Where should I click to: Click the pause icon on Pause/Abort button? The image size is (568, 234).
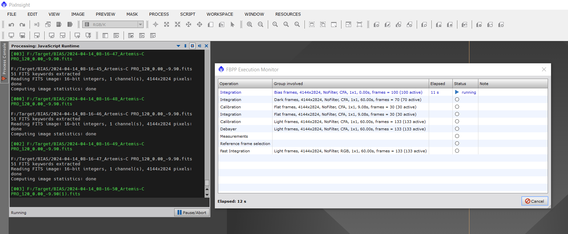click(x=180, y=212)
